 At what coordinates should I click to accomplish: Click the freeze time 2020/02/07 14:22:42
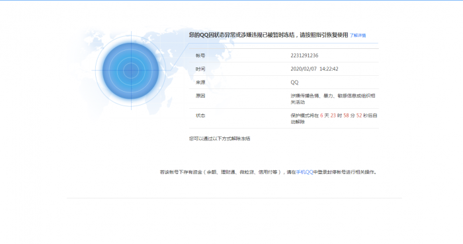[314, 69]
